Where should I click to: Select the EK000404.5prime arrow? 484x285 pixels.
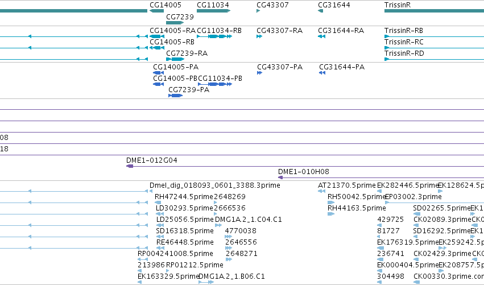click(379, 271)
